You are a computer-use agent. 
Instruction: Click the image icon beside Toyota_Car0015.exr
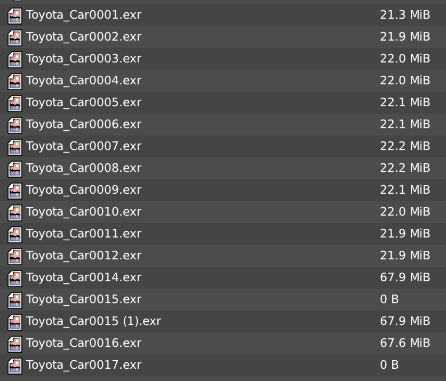click(15, 301)
